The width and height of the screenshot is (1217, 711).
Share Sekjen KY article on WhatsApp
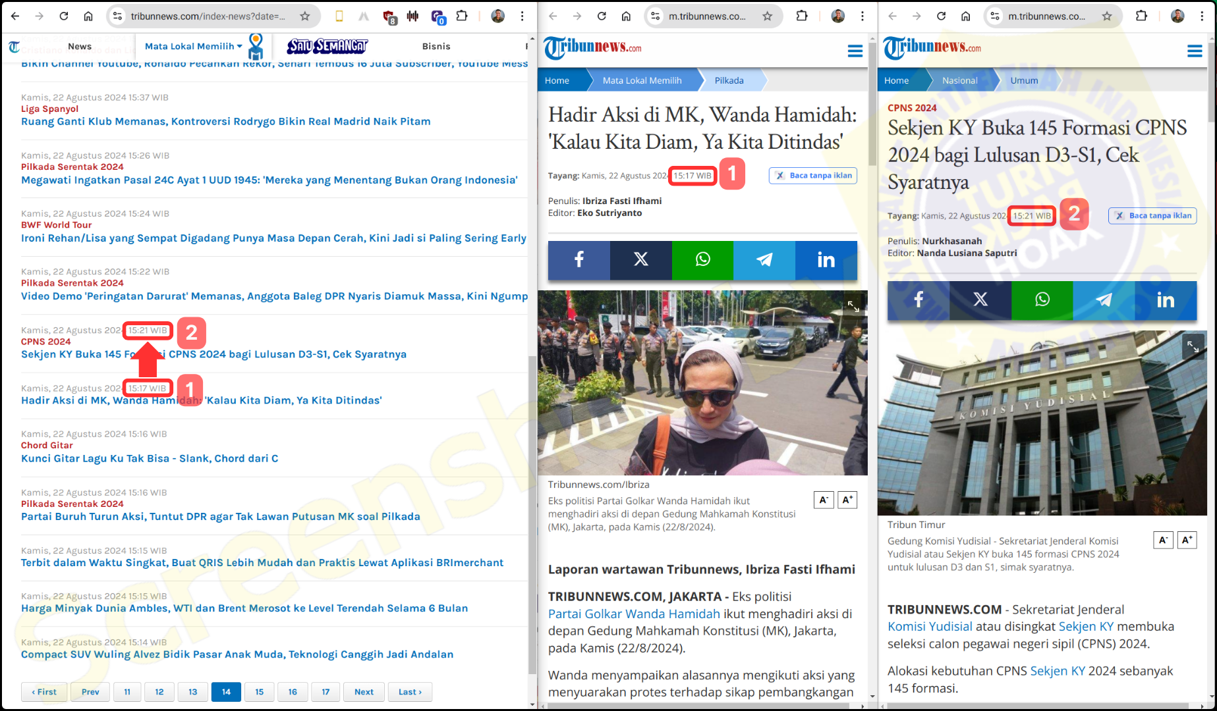(x=1042, y=300)
